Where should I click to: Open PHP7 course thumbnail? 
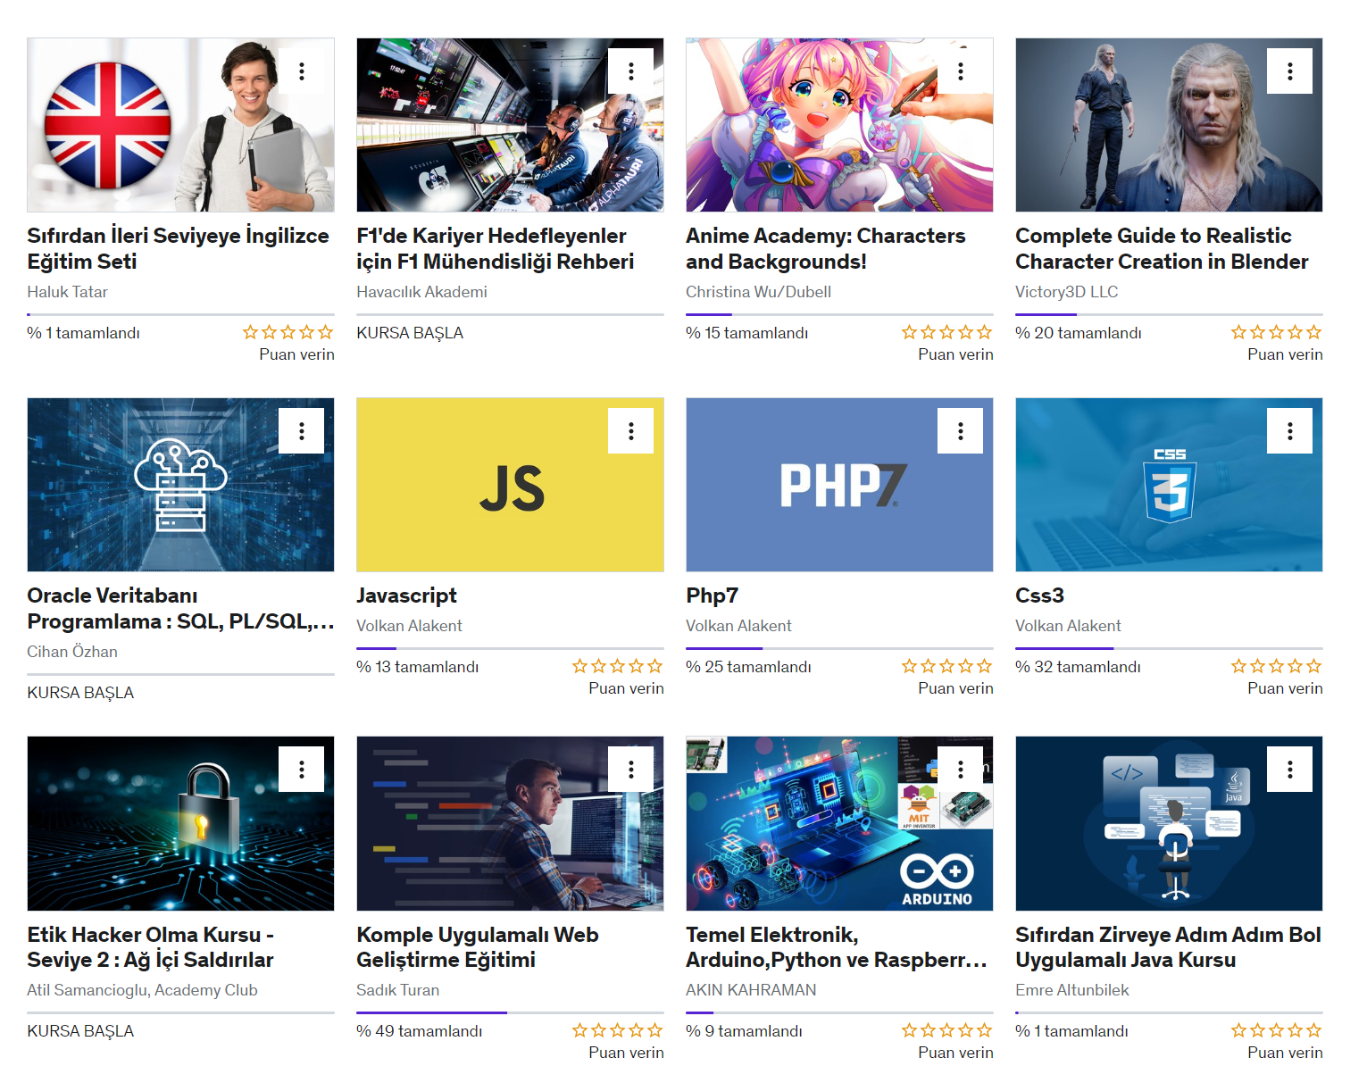point(839,485)
